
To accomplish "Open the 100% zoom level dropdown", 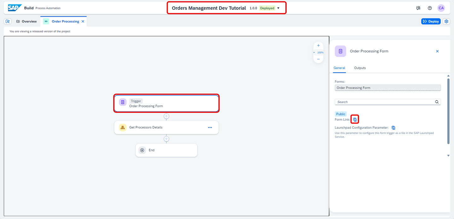I will [318, 53].
